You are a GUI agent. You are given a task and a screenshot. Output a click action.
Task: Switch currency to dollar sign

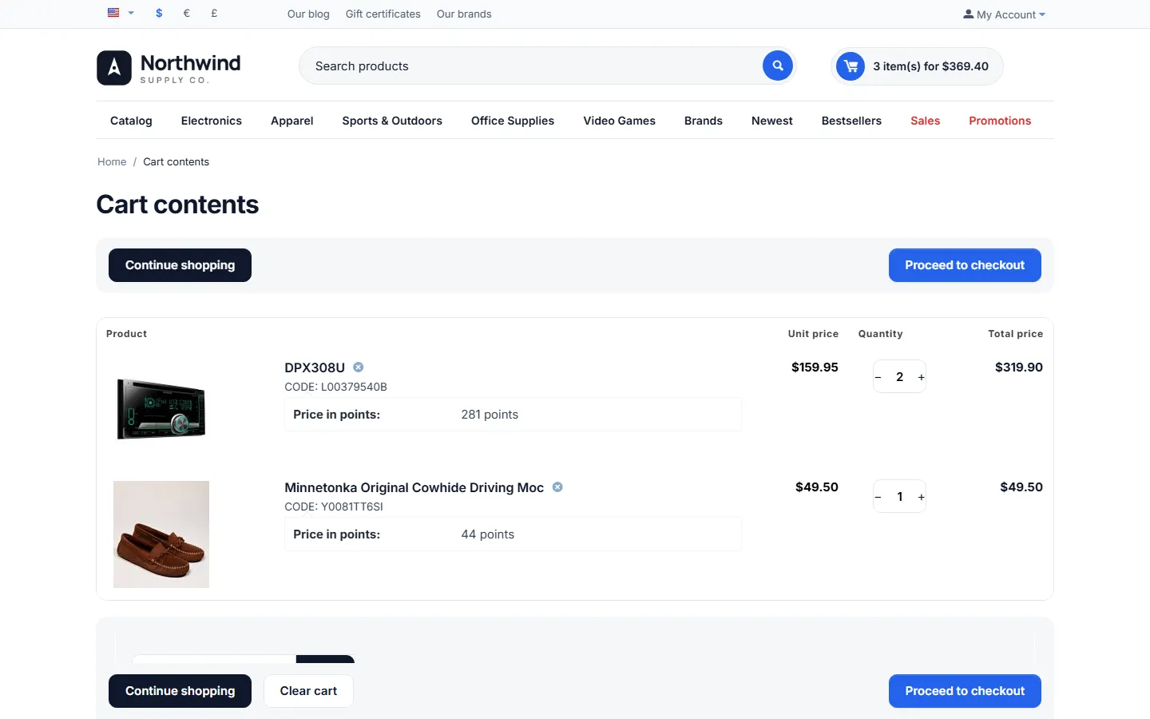159,14
